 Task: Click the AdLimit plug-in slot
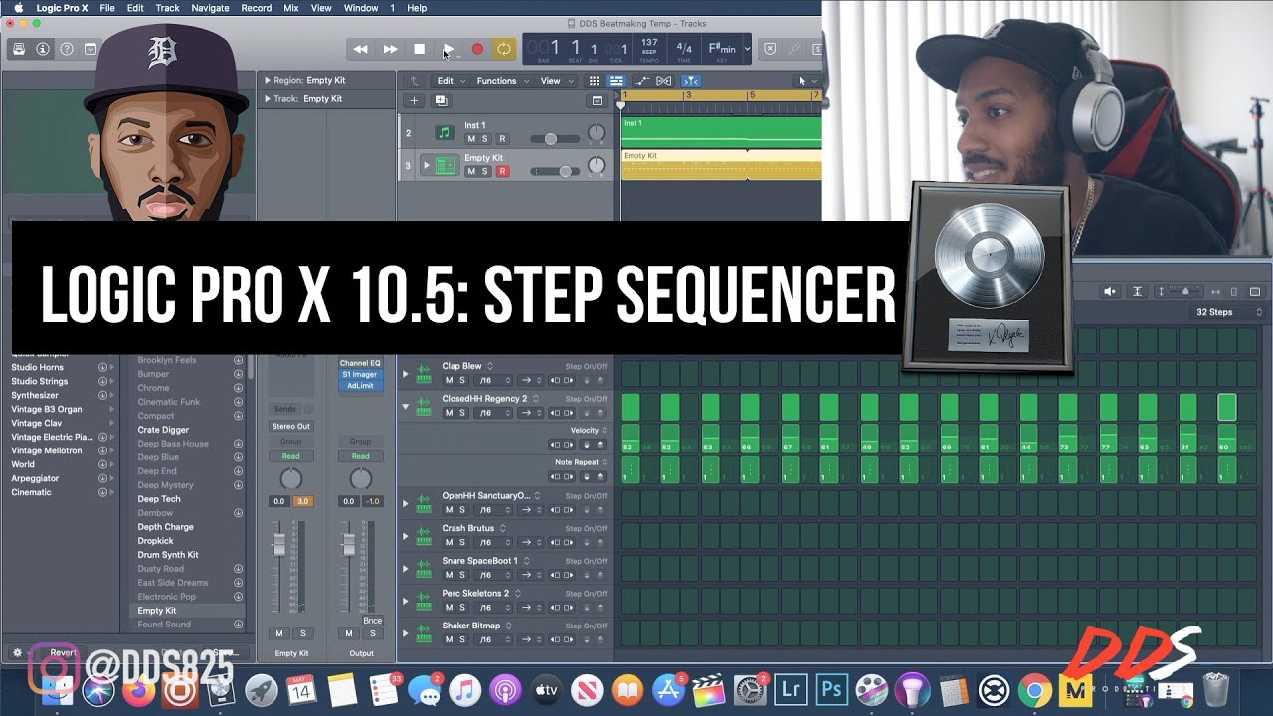tap(360, 385)
